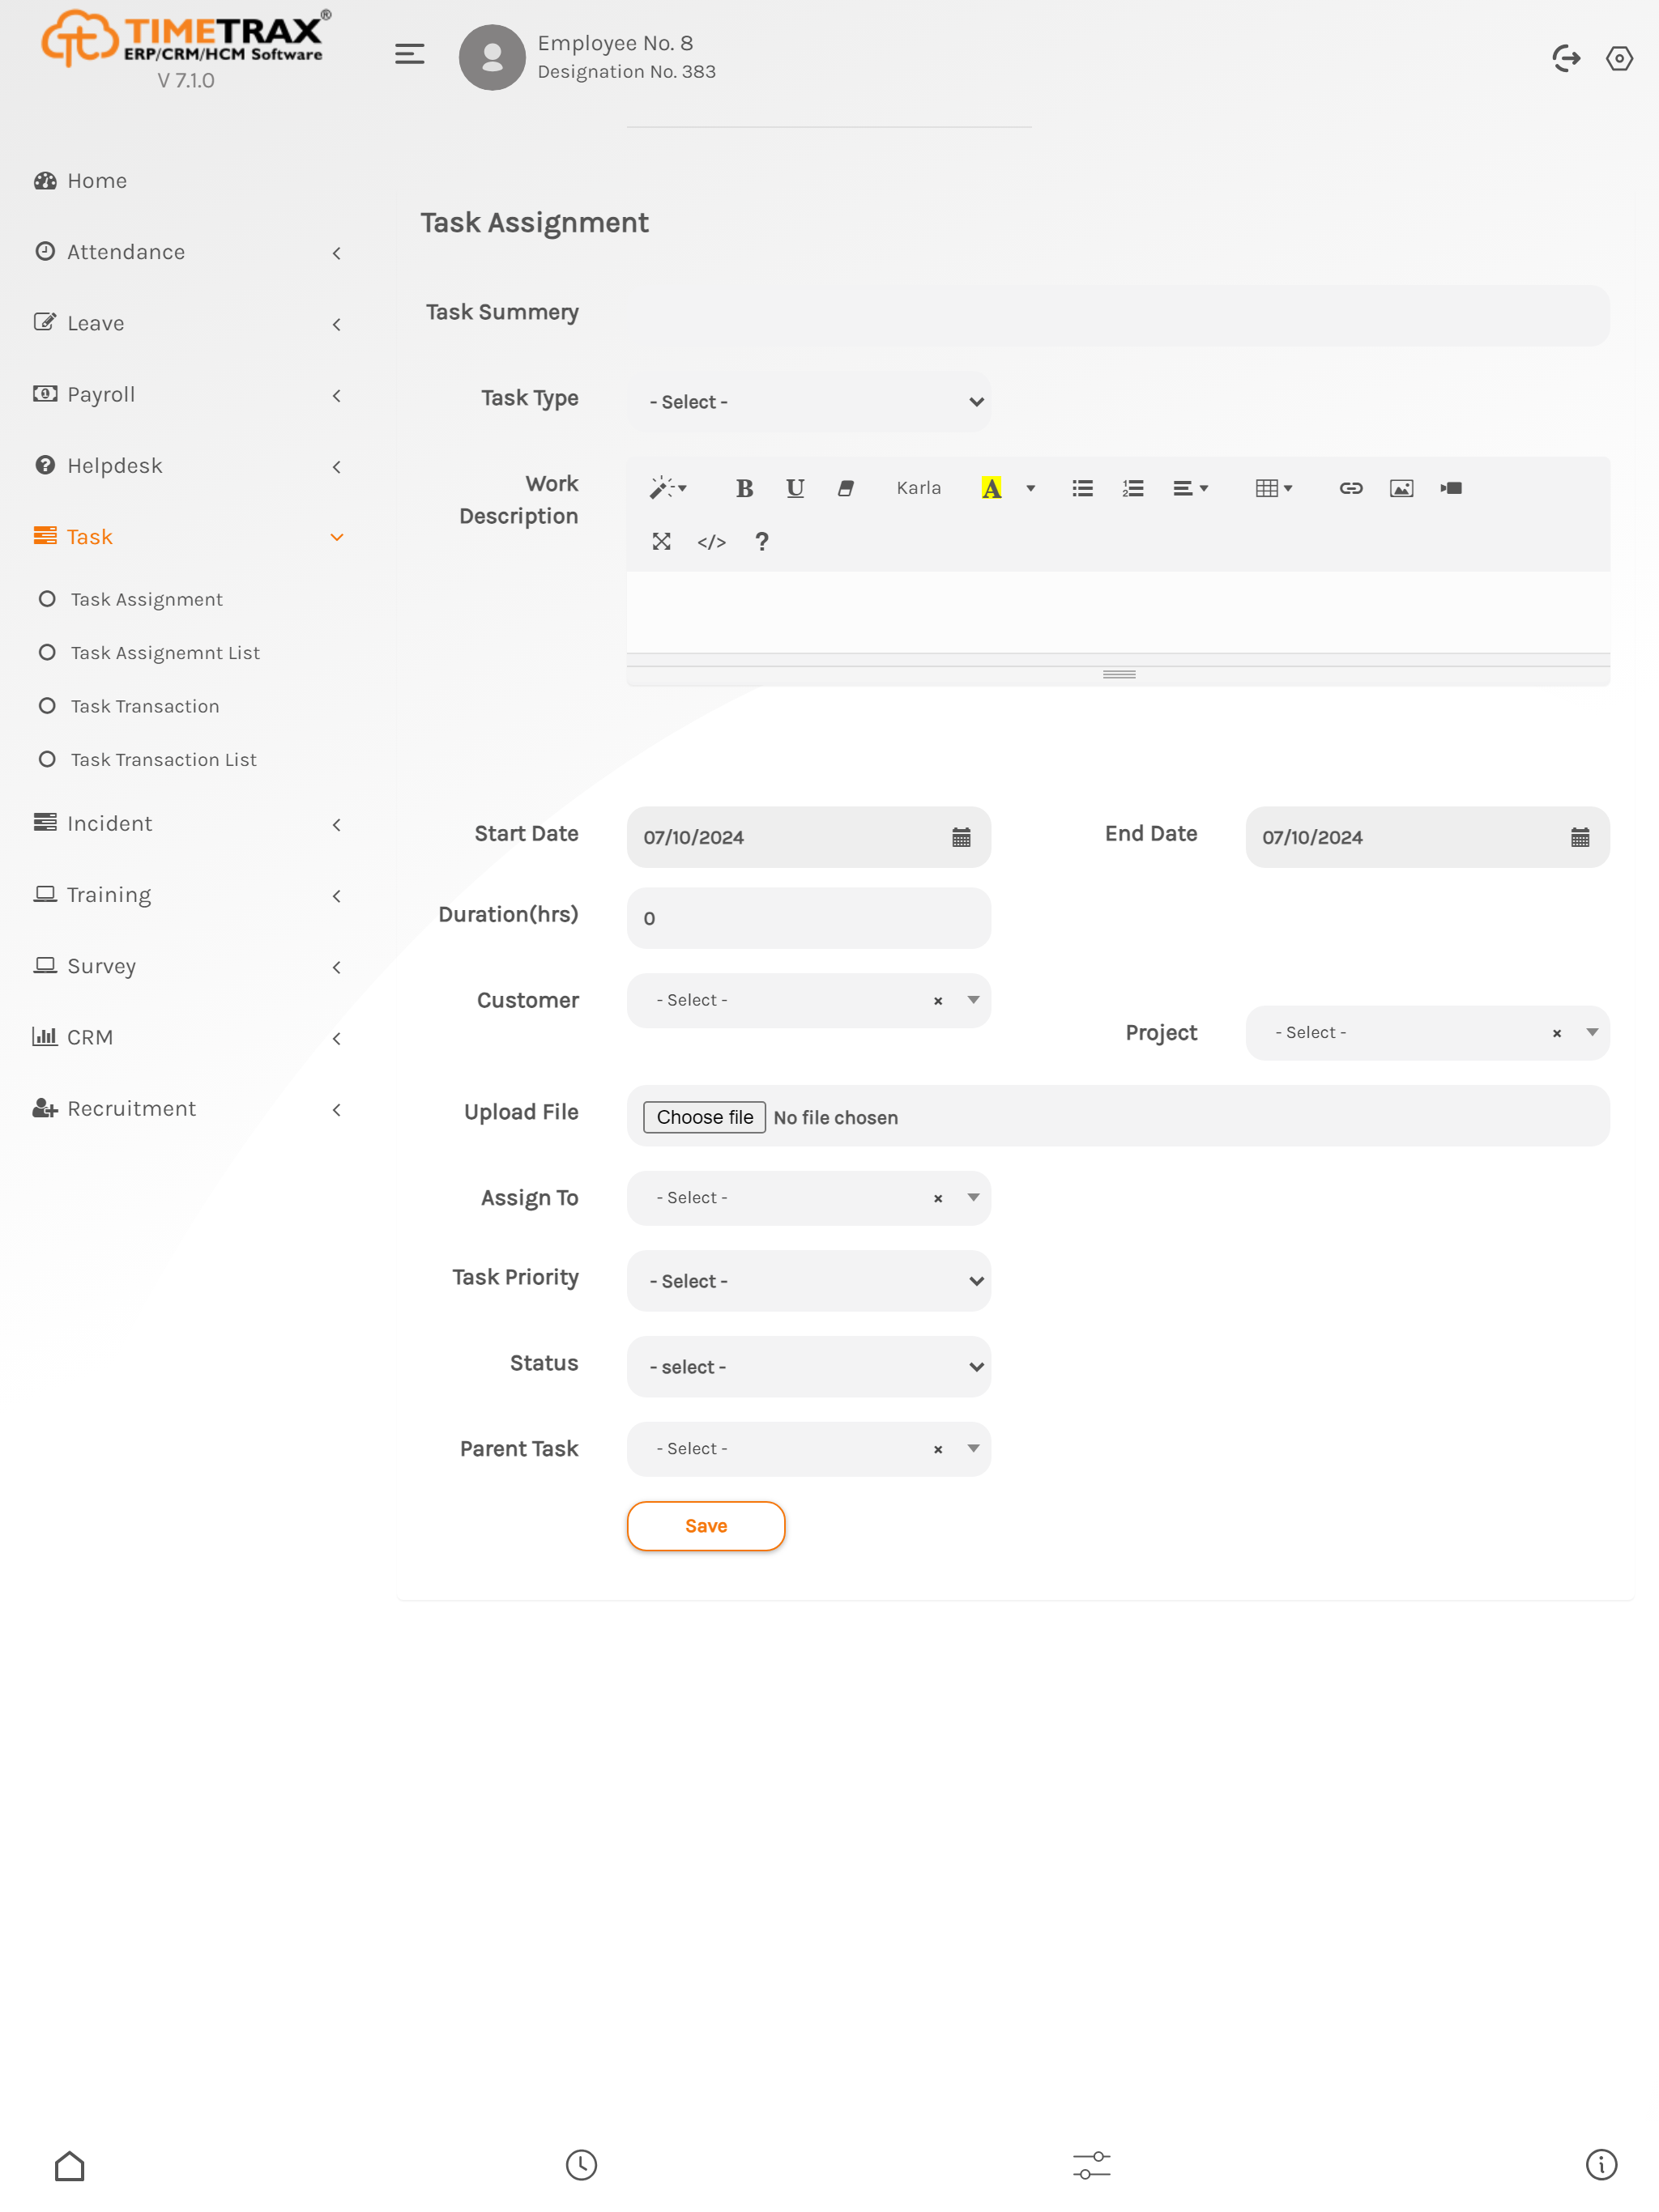Toggle bold formatting in the editor
This screenshot has height=2212, width=1659.
[x=744, y=488]
